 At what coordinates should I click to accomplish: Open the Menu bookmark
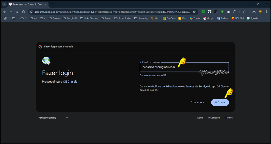[155, 18]
